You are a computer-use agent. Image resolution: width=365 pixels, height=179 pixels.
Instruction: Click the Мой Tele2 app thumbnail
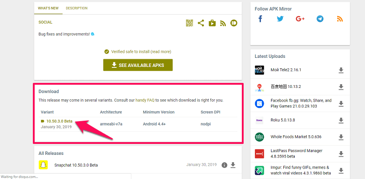[x=259, y=70]
